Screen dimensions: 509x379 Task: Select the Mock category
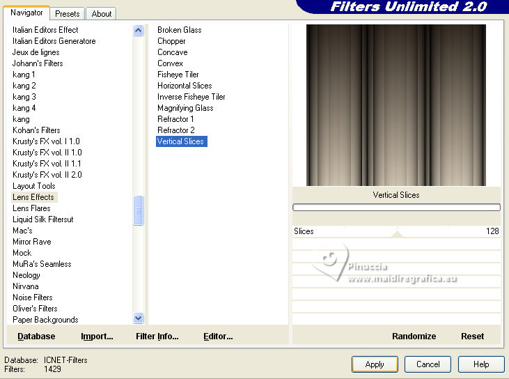click(x=22, y=253)
